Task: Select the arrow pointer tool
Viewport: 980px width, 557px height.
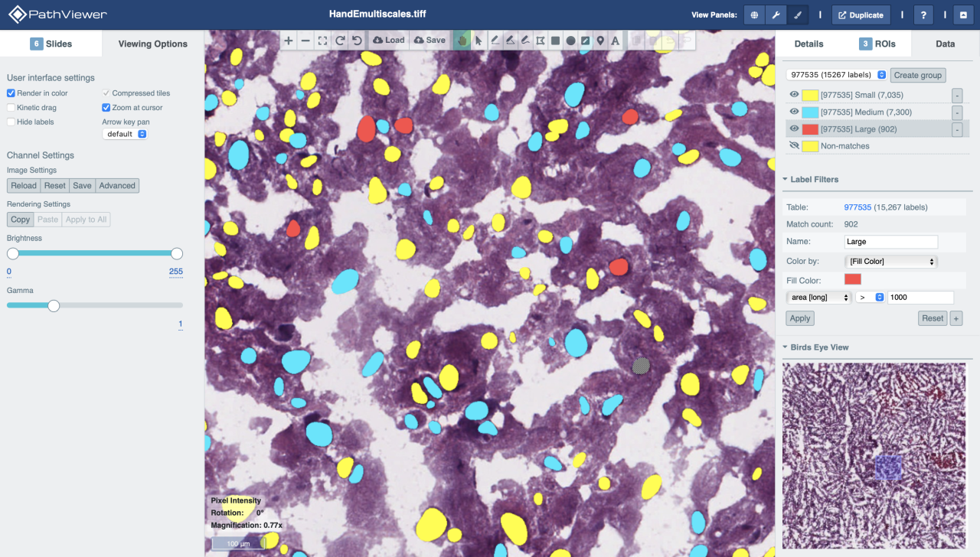Action: pyautogui.click(x=479, y=41)
